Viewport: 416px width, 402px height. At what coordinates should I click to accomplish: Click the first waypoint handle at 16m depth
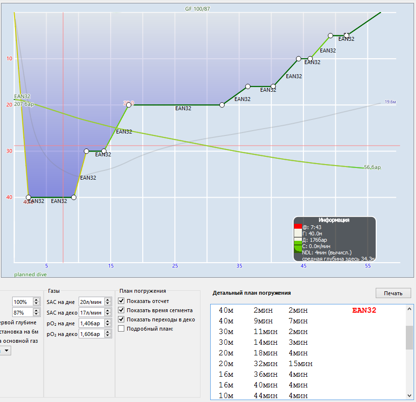(248, 86)
